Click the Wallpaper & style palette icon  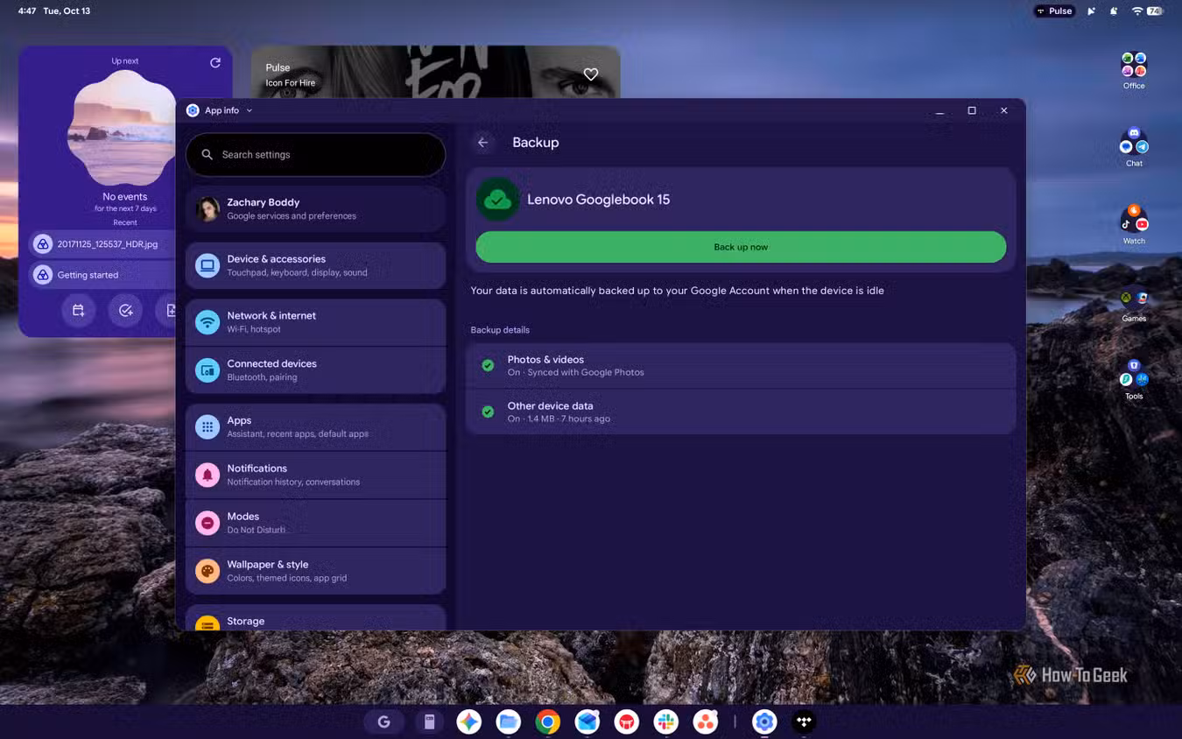tap(208, 572)
